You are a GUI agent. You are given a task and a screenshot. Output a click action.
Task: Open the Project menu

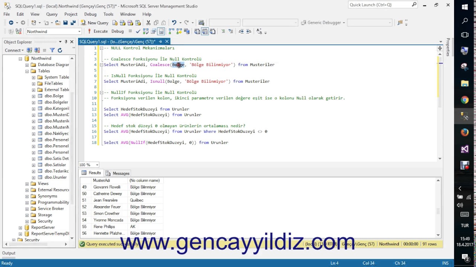point(71,14)
